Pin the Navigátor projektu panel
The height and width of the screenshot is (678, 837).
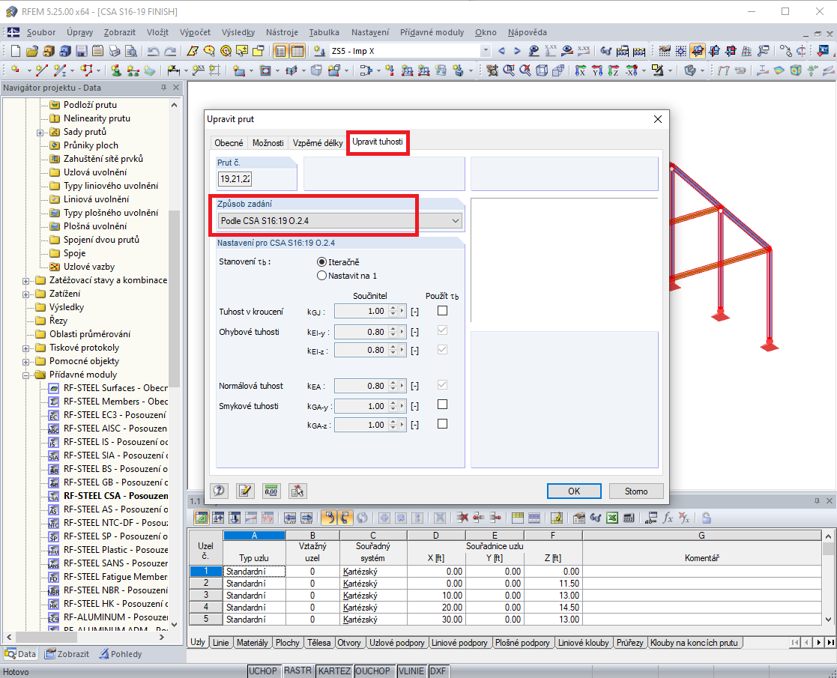tap(164, 88)
